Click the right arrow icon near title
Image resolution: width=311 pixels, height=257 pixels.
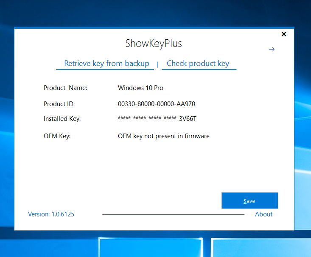[x=272, y=49]
